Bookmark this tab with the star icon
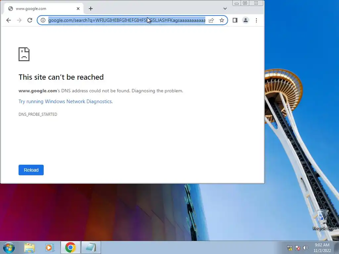Viewport: 339px width, 254px height. 221,20
